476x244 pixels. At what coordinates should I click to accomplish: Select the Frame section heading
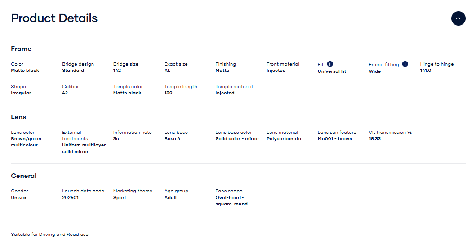coord(21,49)
